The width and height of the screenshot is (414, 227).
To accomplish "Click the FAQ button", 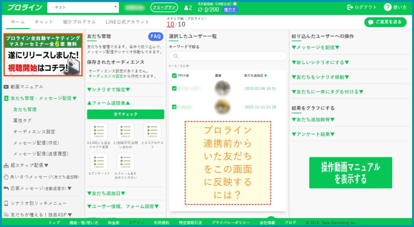I will (156, 37).
